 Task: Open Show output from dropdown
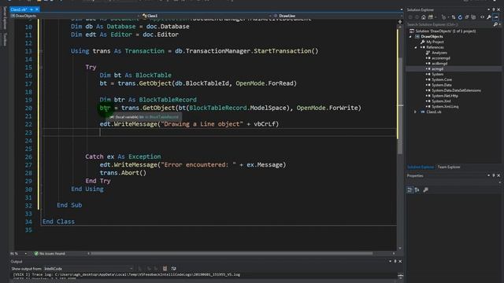(x=132, y=269)
